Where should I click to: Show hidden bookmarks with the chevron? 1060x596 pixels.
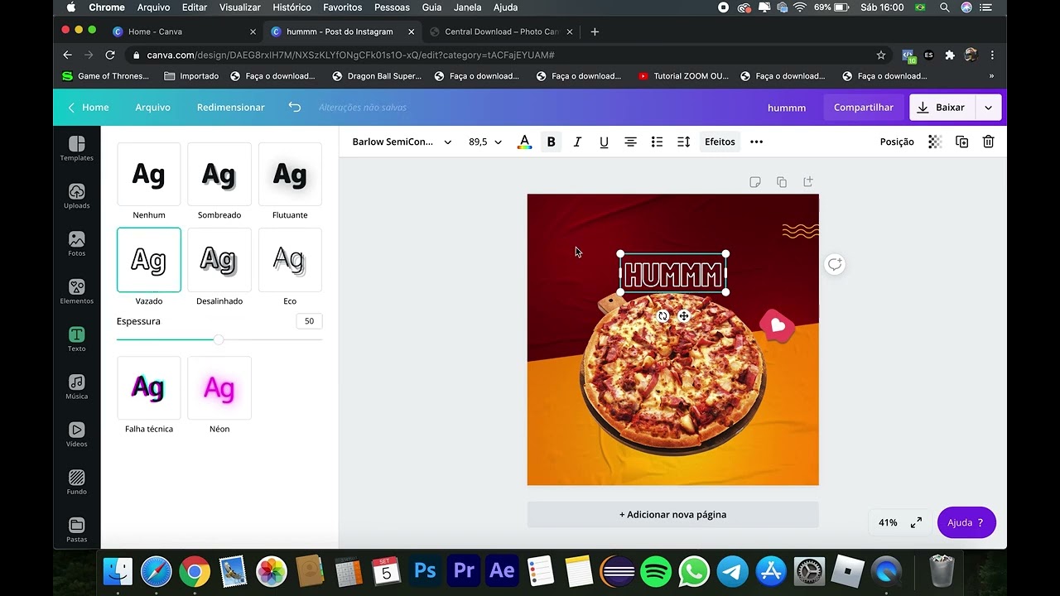(x=991, y=76)
